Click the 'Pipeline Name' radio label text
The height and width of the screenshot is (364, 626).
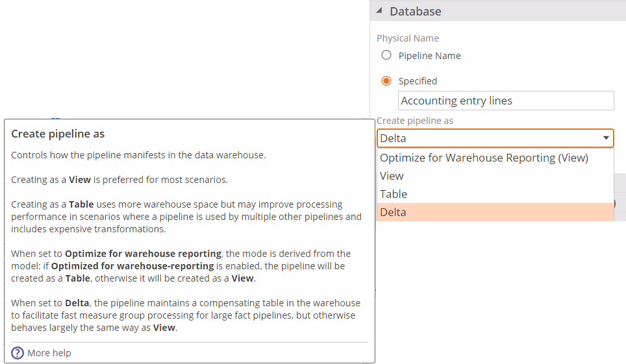click(429, 56)
